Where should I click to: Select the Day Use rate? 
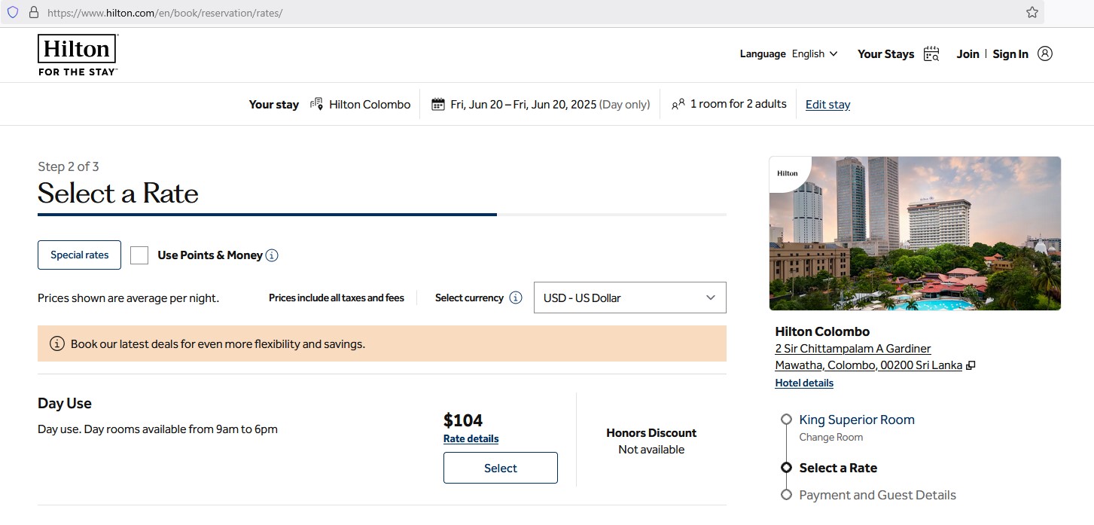point(500,468)
